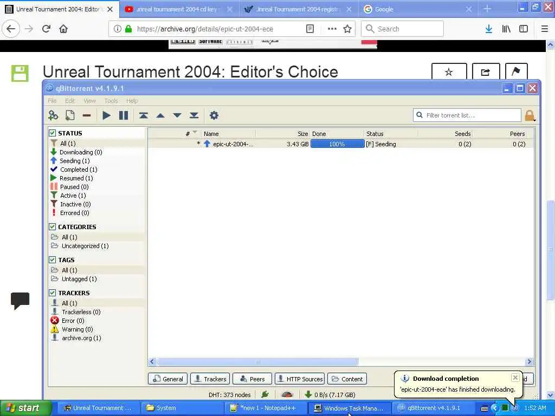This screenshot has width=555, height=416.
Task: Open the Trackers tab button
Action: click(210, 379)
